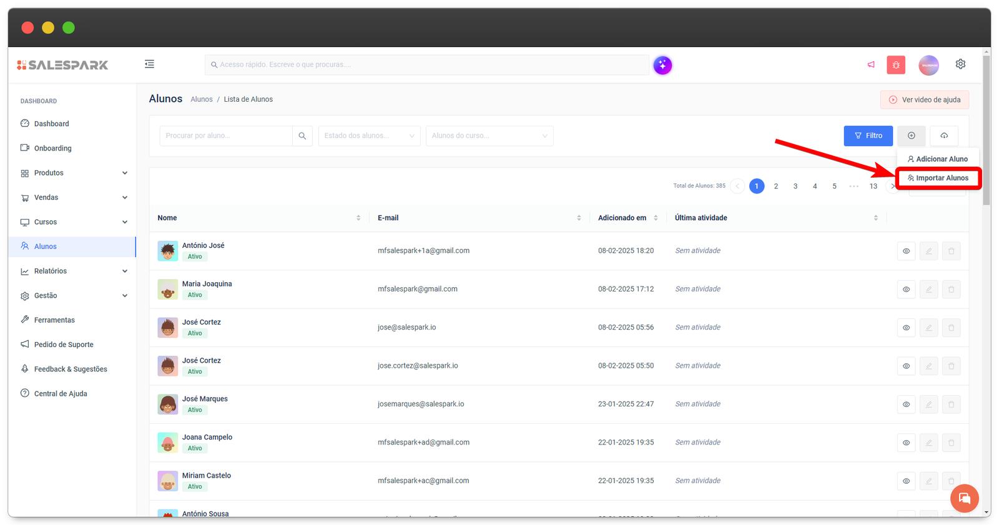The image size is (999, 525).
Task: Choose Adicionar Aluno in dropdown menu
Action: point(937,159)
